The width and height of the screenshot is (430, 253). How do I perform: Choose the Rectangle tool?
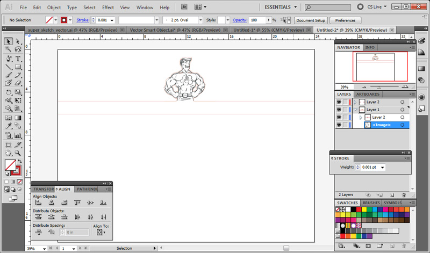(x=18, y=67)
